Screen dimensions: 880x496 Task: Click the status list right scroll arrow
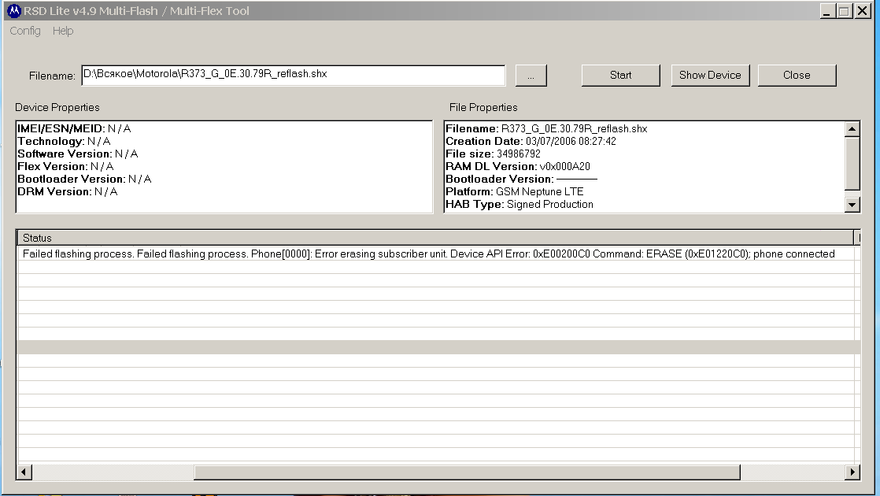pos(852,472)
